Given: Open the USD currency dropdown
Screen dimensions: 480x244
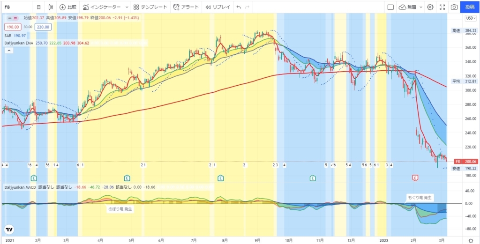Looking at the screenshot, I should (x=470, y=18).
